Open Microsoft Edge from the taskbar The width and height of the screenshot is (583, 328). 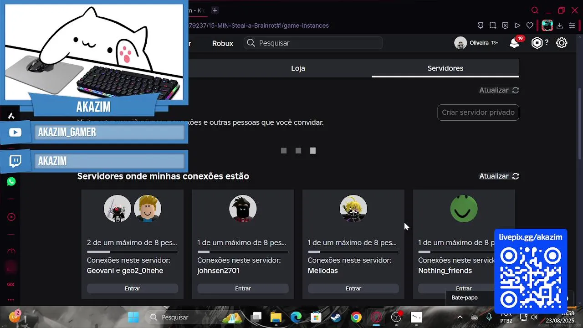[296, 317]
